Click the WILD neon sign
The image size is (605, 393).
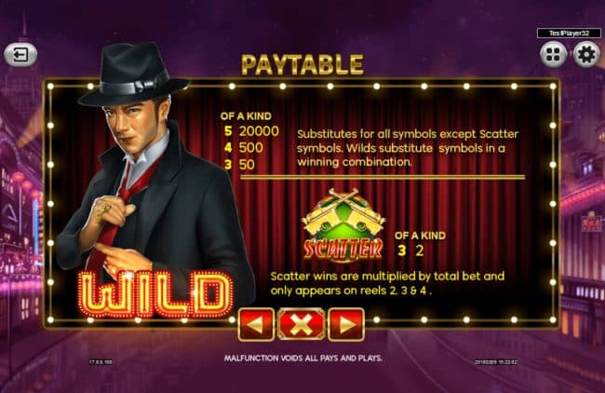[x=155, y=294]
